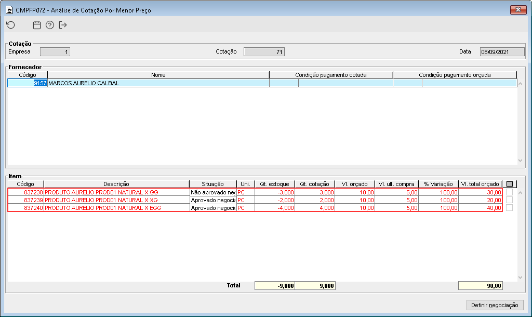The image size is (532, 317).
Task: Click the Item grid scroll up arrow
Action: 521,193
